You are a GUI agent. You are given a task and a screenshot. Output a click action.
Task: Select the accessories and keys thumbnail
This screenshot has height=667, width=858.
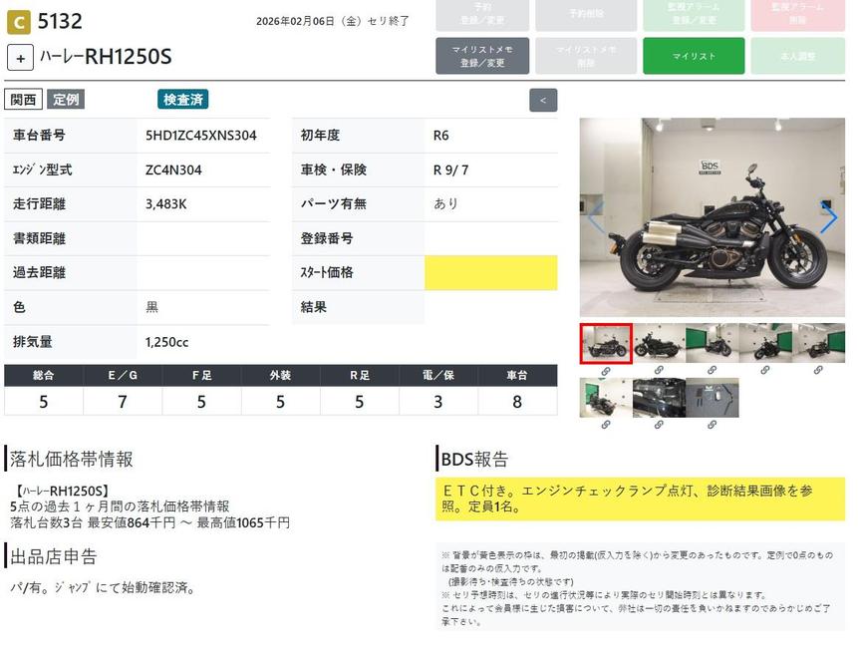[713, 397]
